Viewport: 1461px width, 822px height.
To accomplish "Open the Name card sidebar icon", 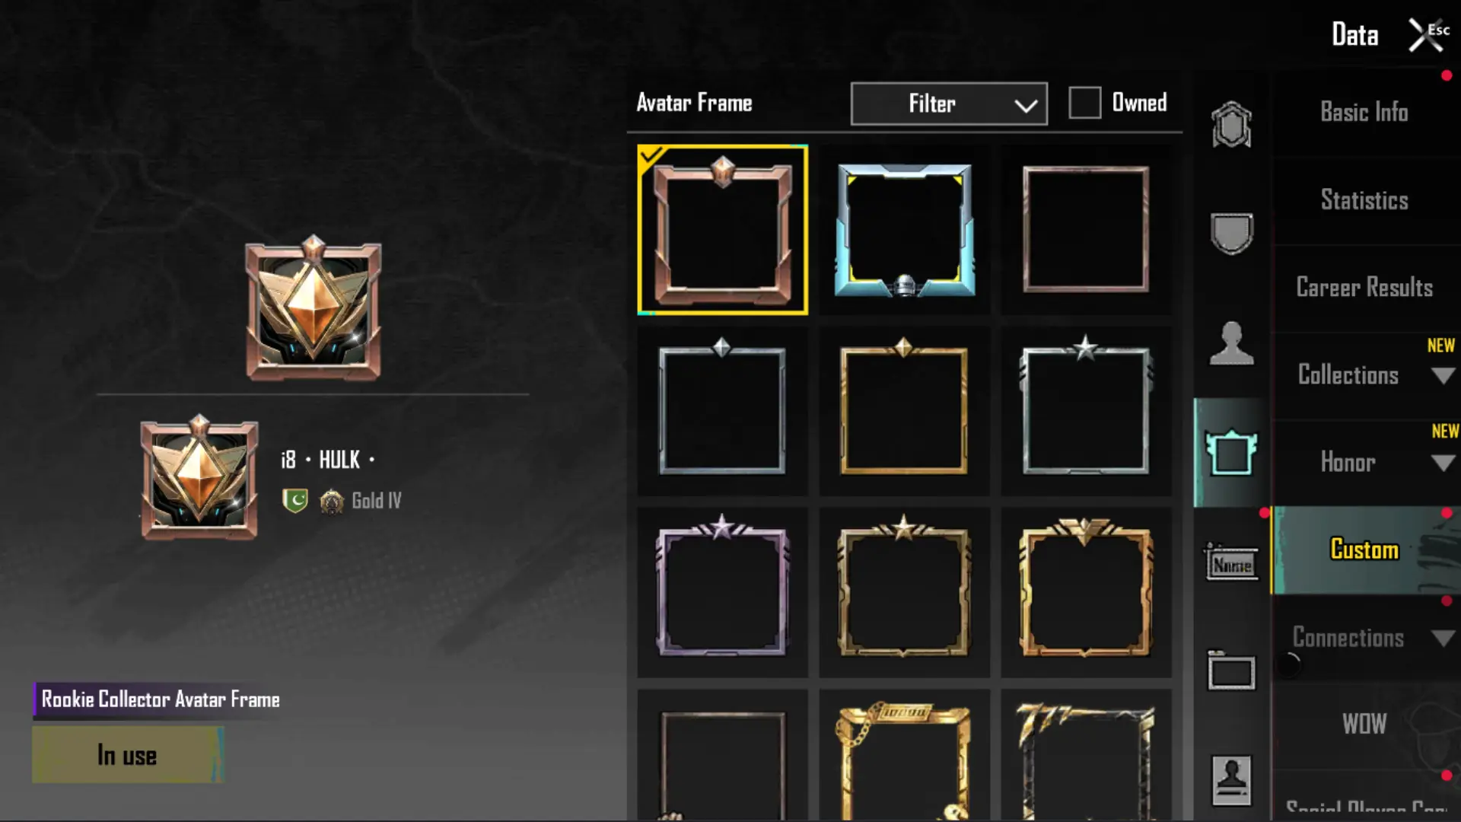I will [x=1231, y=563].
